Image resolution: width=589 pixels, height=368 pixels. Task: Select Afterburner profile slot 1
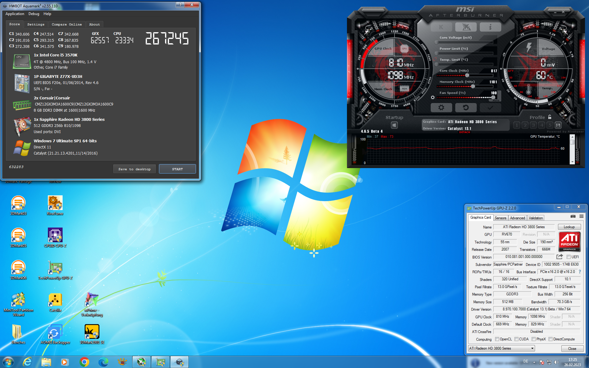pos(517,125)
